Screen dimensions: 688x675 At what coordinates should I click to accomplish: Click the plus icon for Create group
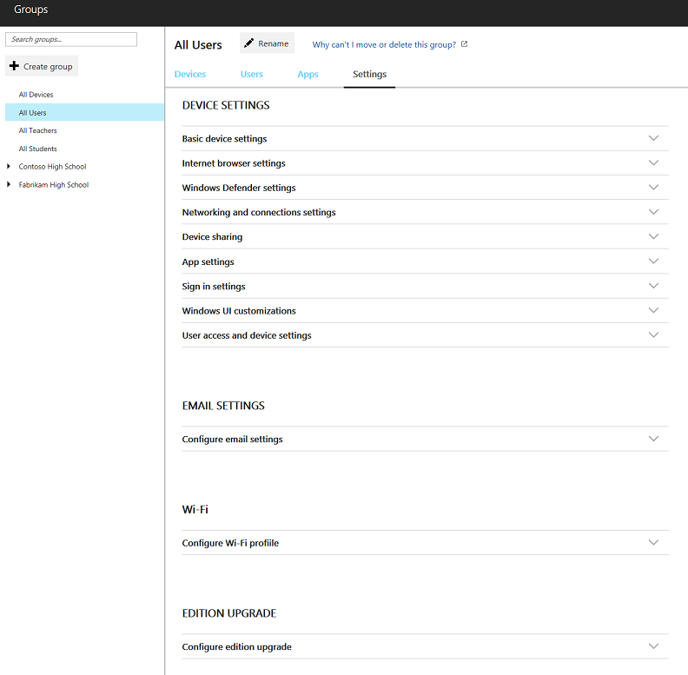coord(14,66)
